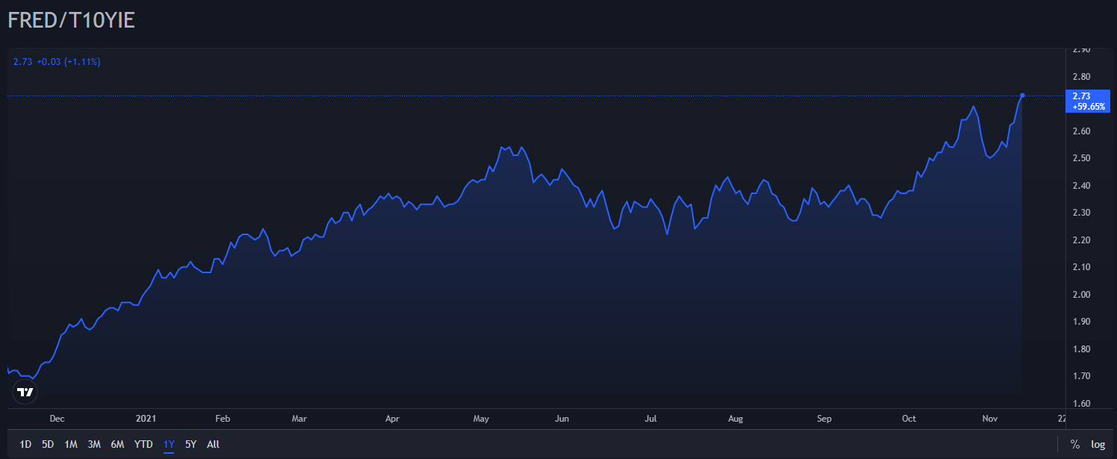The image size is (1117, 459).
Task: Switch to 3M time range
Action: click(94, 444)
